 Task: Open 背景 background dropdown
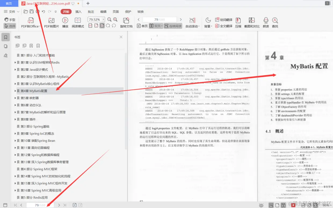(x=208, y=23)
